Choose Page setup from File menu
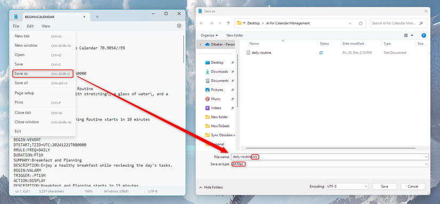The width and height of the screenshot is (440, 204). point(43,93)
